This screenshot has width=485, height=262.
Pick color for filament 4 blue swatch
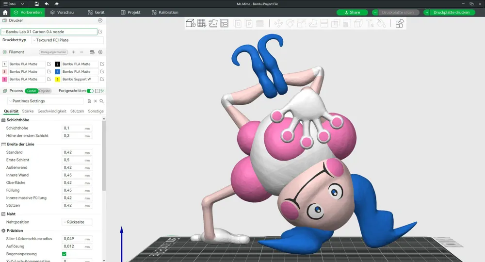pos(58,71)
